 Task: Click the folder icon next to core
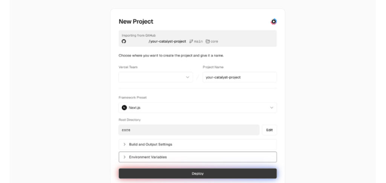(208, 42)
